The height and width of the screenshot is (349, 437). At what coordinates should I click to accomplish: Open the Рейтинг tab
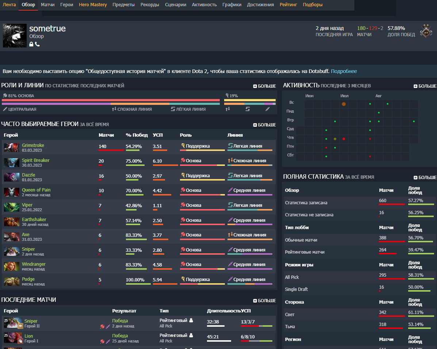click(288, 5)
